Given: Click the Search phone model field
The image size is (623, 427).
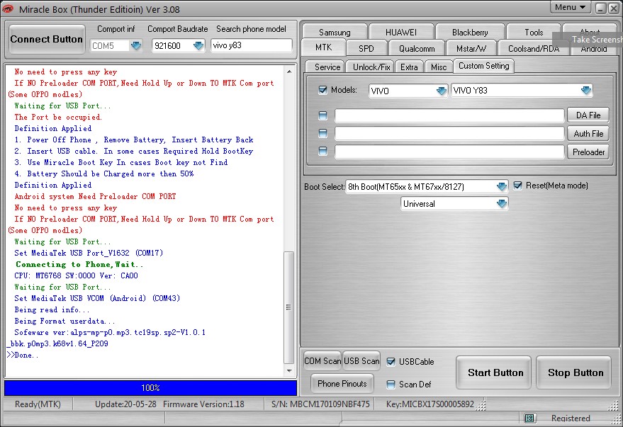Looking at the screenshot, I should tap(252, 45).
